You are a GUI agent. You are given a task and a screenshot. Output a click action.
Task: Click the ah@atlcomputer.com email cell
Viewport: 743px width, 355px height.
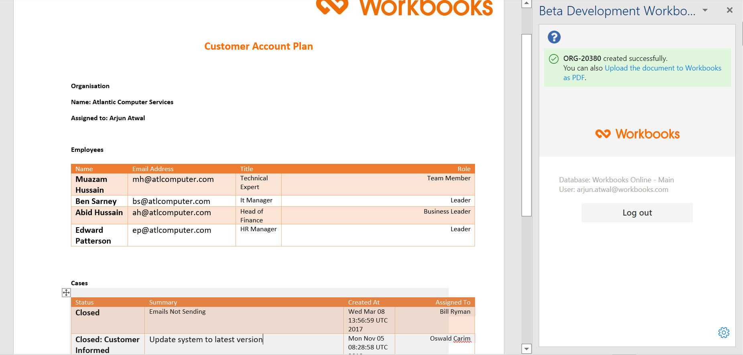[182, 215]
